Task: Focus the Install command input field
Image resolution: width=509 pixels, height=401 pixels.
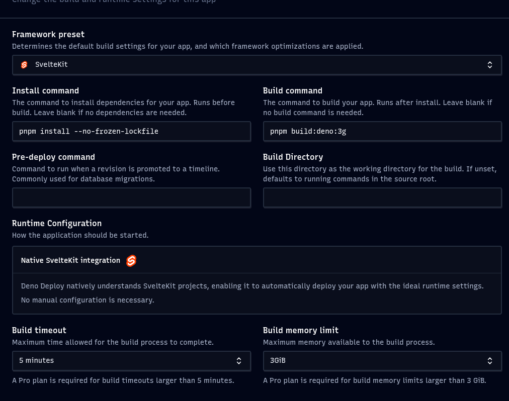Action: (x=131, y=132)
